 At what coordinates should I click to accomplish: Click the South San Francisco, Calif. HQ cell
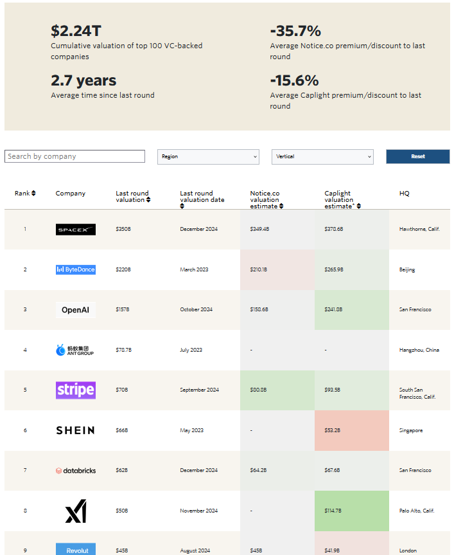click(x=417, y=393)
